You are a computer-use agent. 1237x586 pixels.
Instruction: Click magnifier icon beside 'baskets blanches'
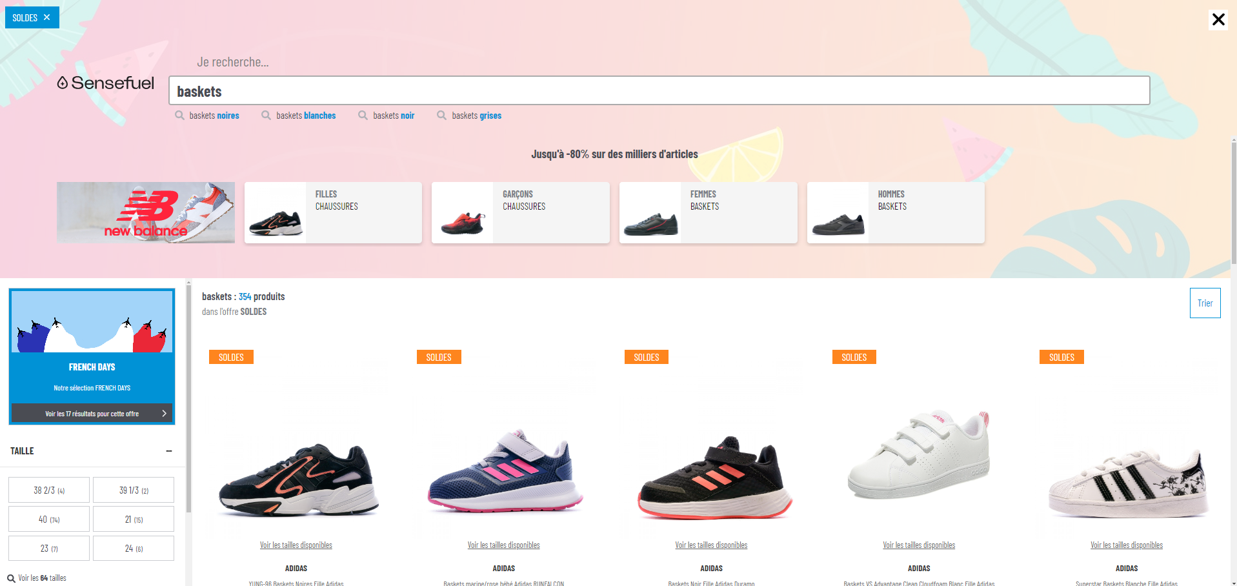coord(266,116)
